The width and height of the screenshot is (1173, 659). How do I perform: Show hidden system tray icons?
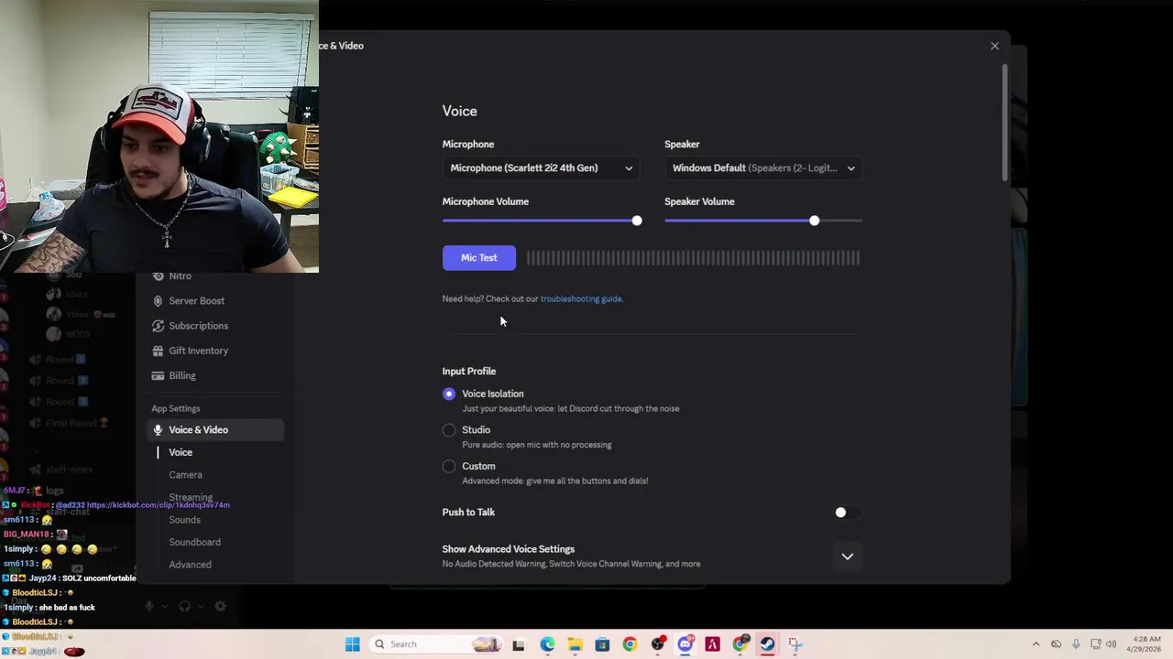(x=1036, y=644)
